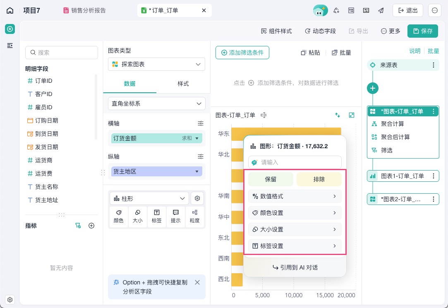
Task: Open the more menu on 来源表 node
Action: pyautogui.click(x=434, y=65)
